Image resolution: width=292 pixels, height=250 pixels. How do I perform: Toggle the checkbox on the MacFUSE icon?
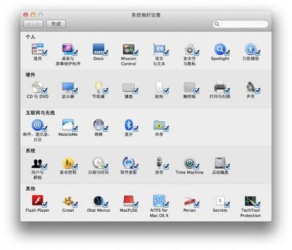pos(136,205)
